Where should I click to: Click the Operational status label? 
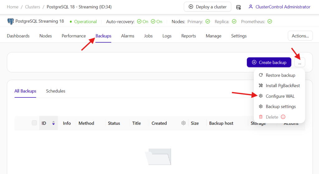click(85, 22)
